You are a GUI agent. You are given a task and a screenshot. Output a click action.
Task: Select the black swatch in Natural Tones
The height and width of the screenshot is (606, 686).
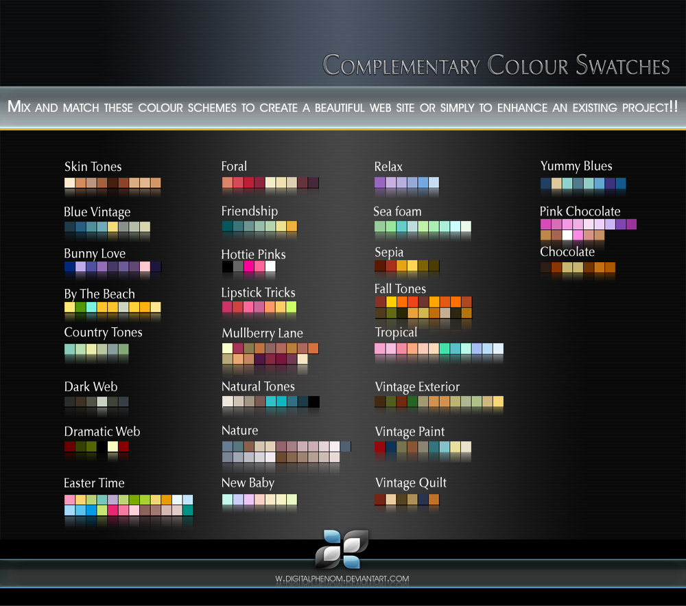point(314,401)
